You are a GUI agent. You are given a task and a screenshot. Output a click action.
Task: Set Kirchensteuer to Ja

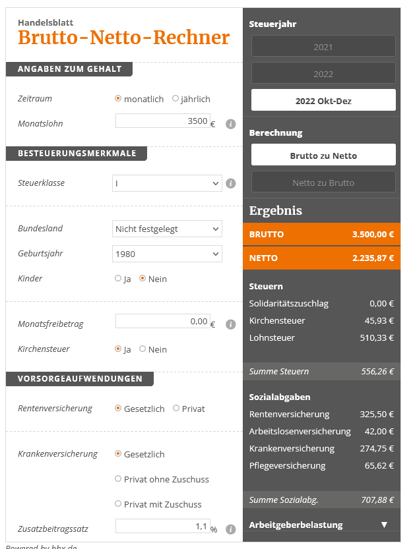point(118,349)
